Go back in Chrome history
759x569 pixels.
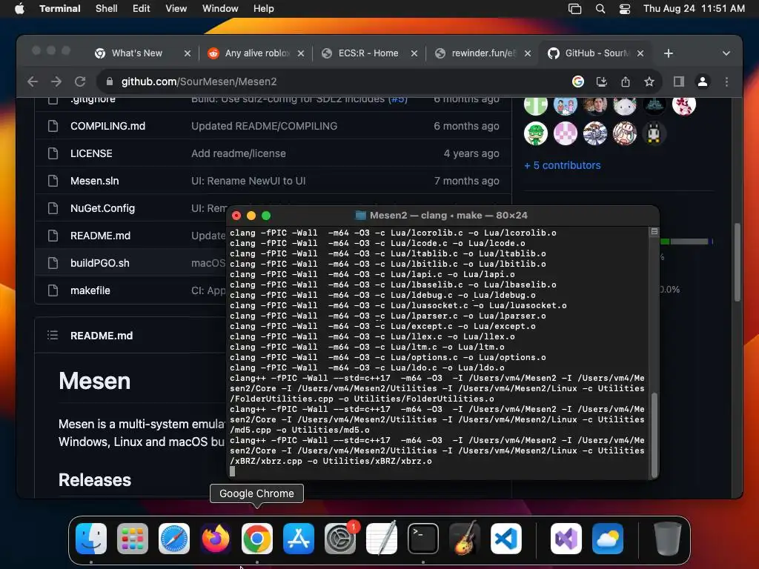coord(33,81)
